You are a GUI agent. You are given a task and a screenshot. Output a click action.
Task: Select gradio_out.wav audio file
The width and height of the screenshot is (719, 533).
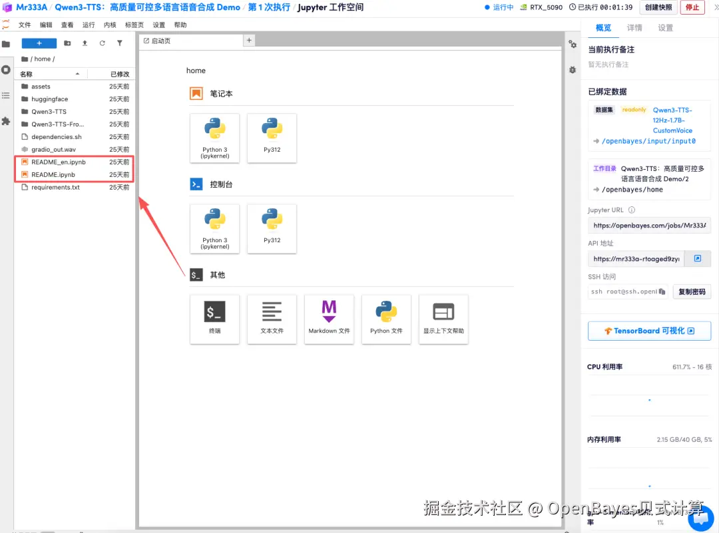(75, 150)
